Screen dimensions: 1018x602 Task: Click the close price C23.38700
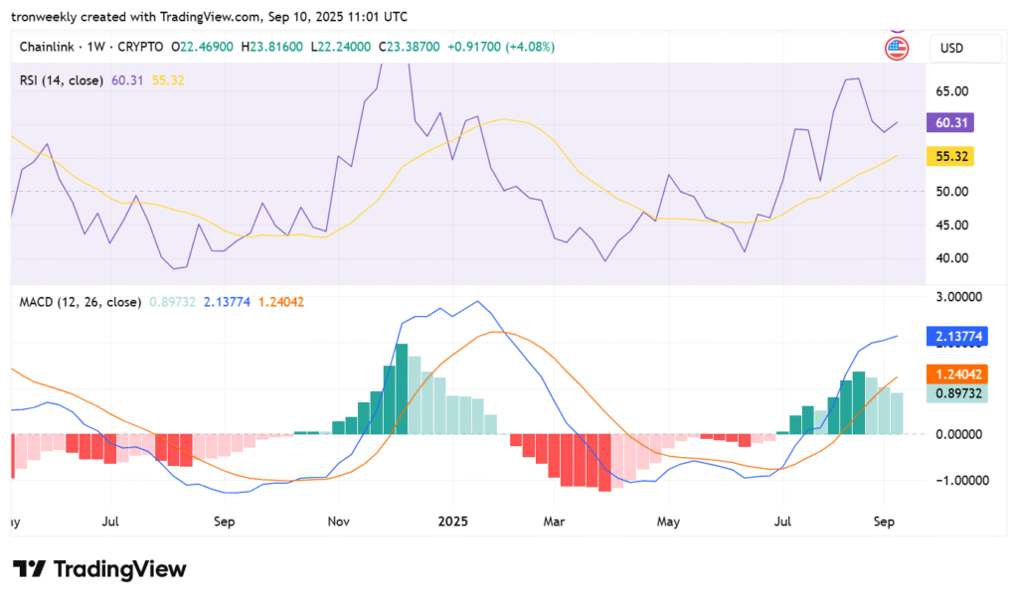(409, 47)
